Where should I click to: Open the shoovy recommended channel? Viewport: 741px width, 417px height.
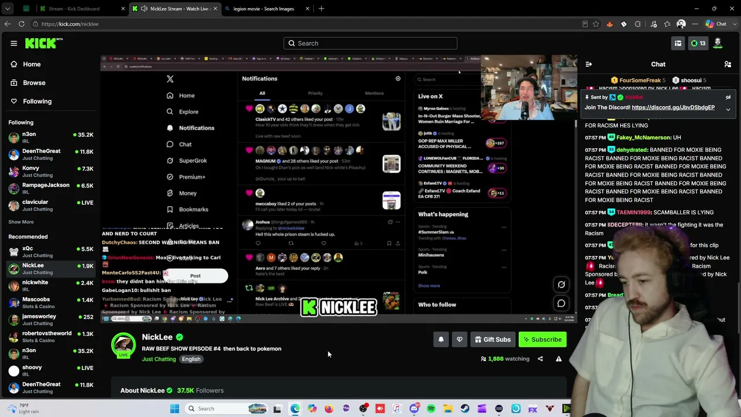coord(50,370)
